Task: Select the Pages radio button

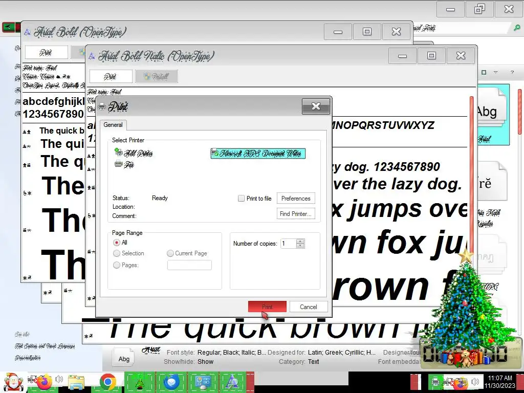Action: click(117, 265)
